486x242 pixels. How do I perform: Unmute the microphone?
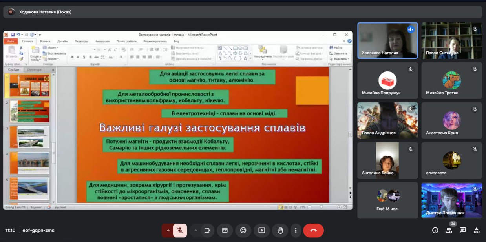[x=180, y=231]
